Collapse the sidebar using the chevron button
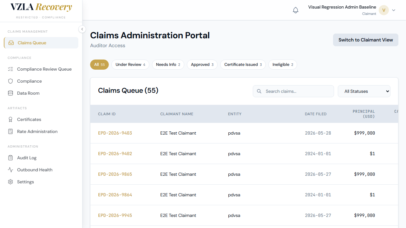Viewport: 406px width, 228px height. tap(82, 29)
